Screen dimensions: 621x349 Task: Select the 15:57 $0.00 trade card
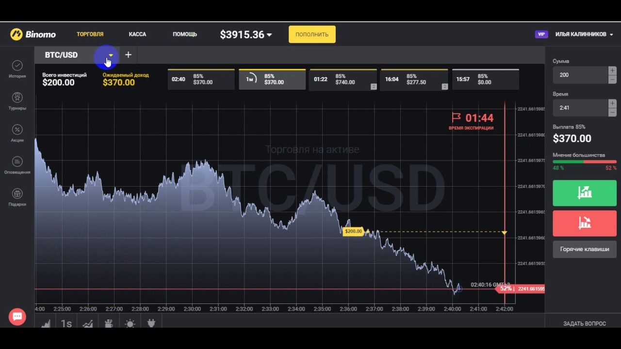point(485,79)
